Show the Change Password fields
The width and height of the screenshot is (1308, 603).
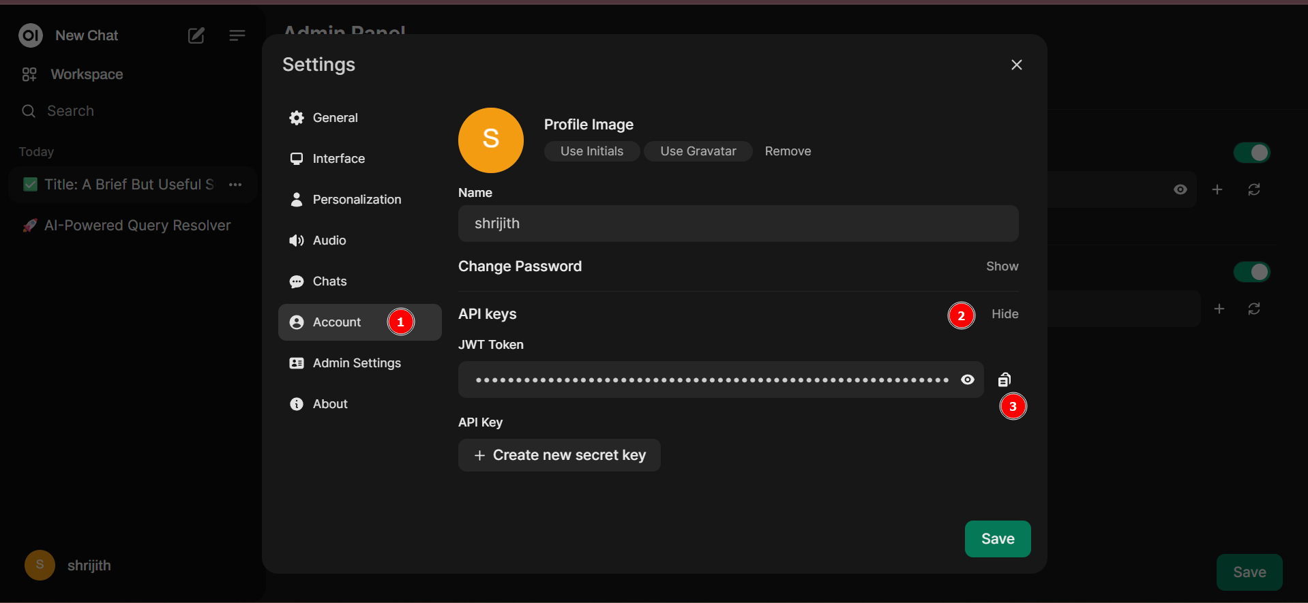[1002, 266]
